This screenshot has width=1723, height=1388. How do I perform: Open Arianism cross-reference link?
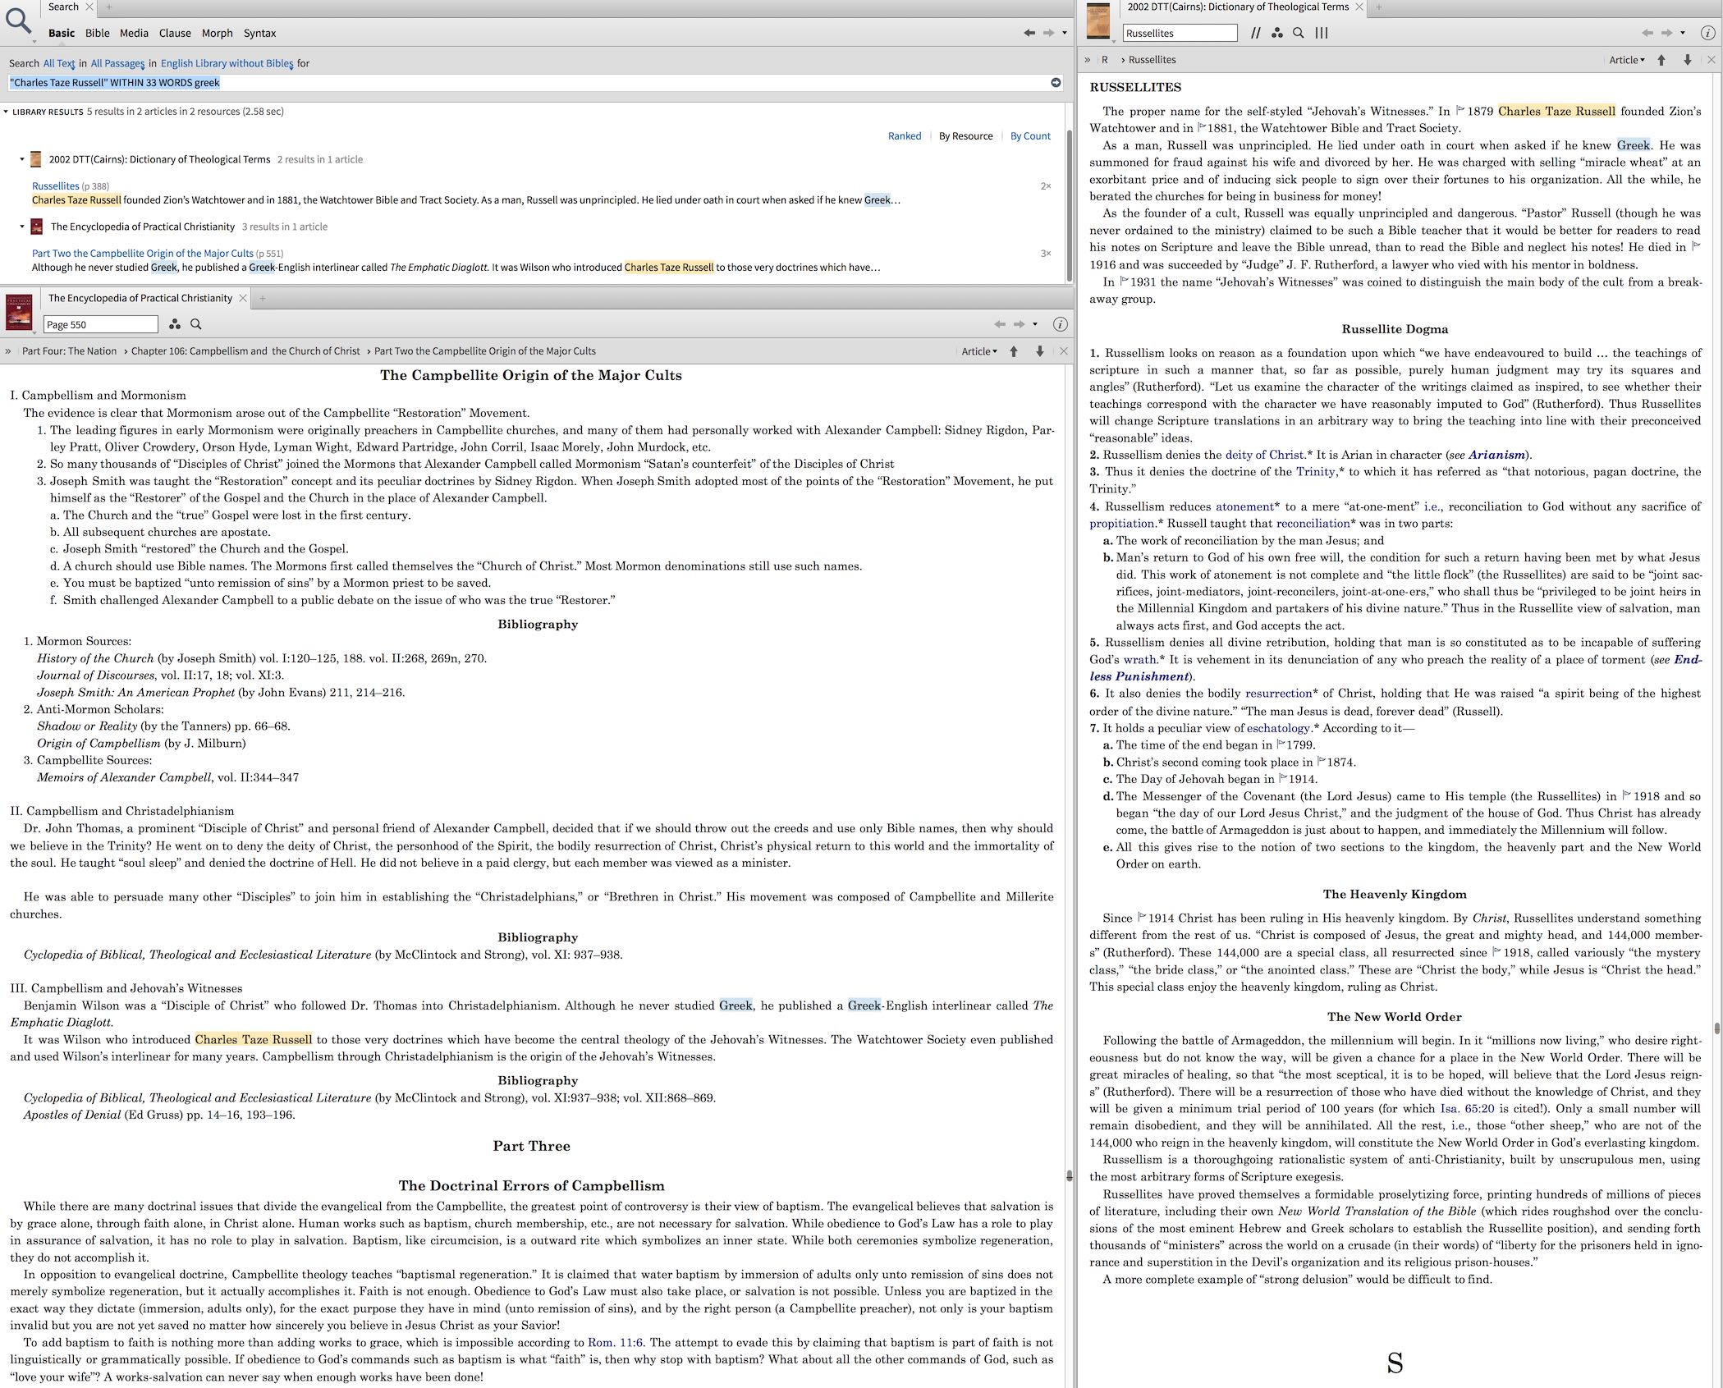pos(1496,455)
